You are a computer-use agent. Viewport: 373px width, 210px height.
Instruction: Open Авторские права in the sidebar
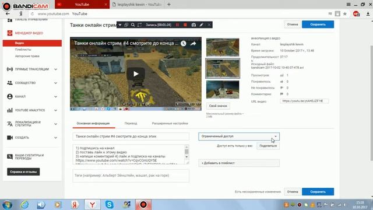27,56
